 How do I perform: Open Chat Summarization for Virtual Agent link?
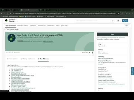(x=21, y=82)
